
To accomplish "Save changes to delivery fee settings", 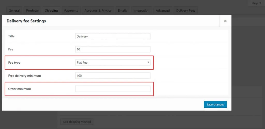I will tap(215, 104).
